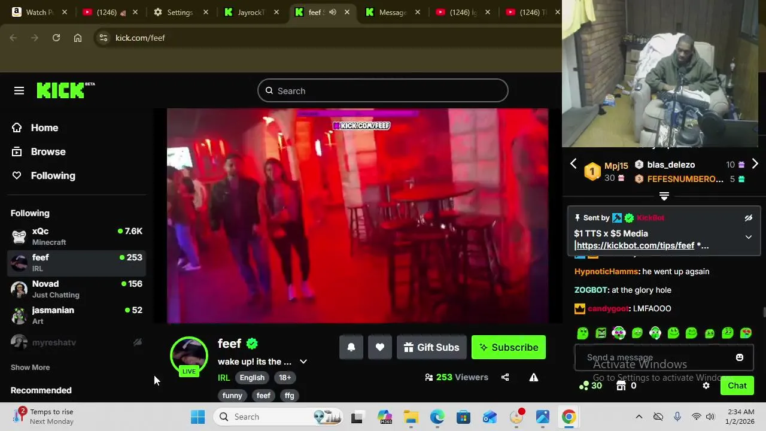The image size is (766, 431).
Task: Open the Kick hamburger sidebar menu
Action: (x=19, y=90)
